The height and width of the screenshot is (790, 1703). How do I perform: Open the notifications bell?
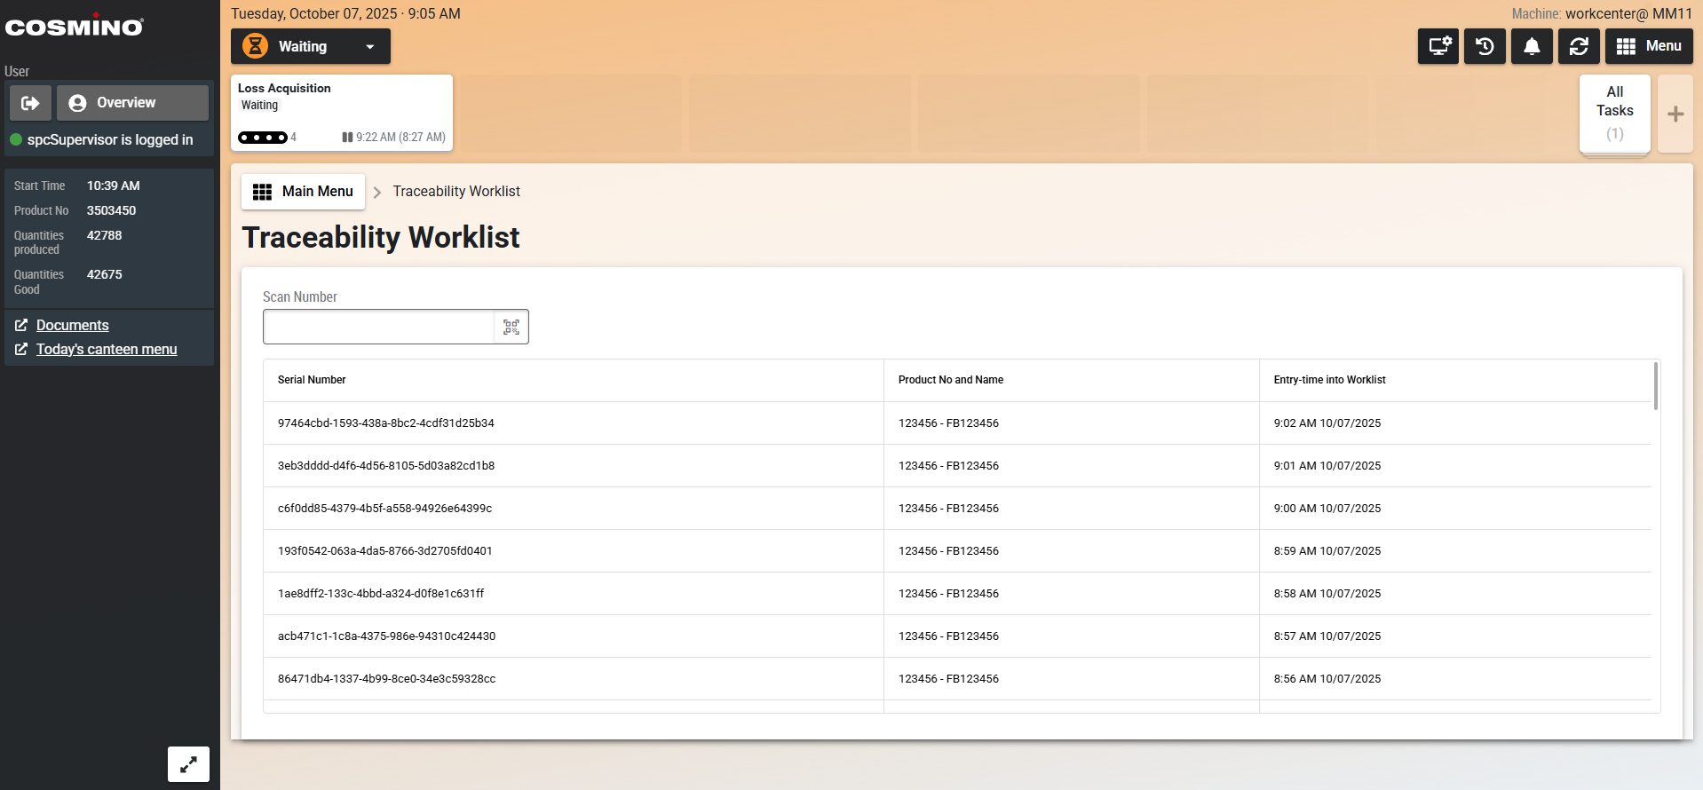(x=1532, y=46)
